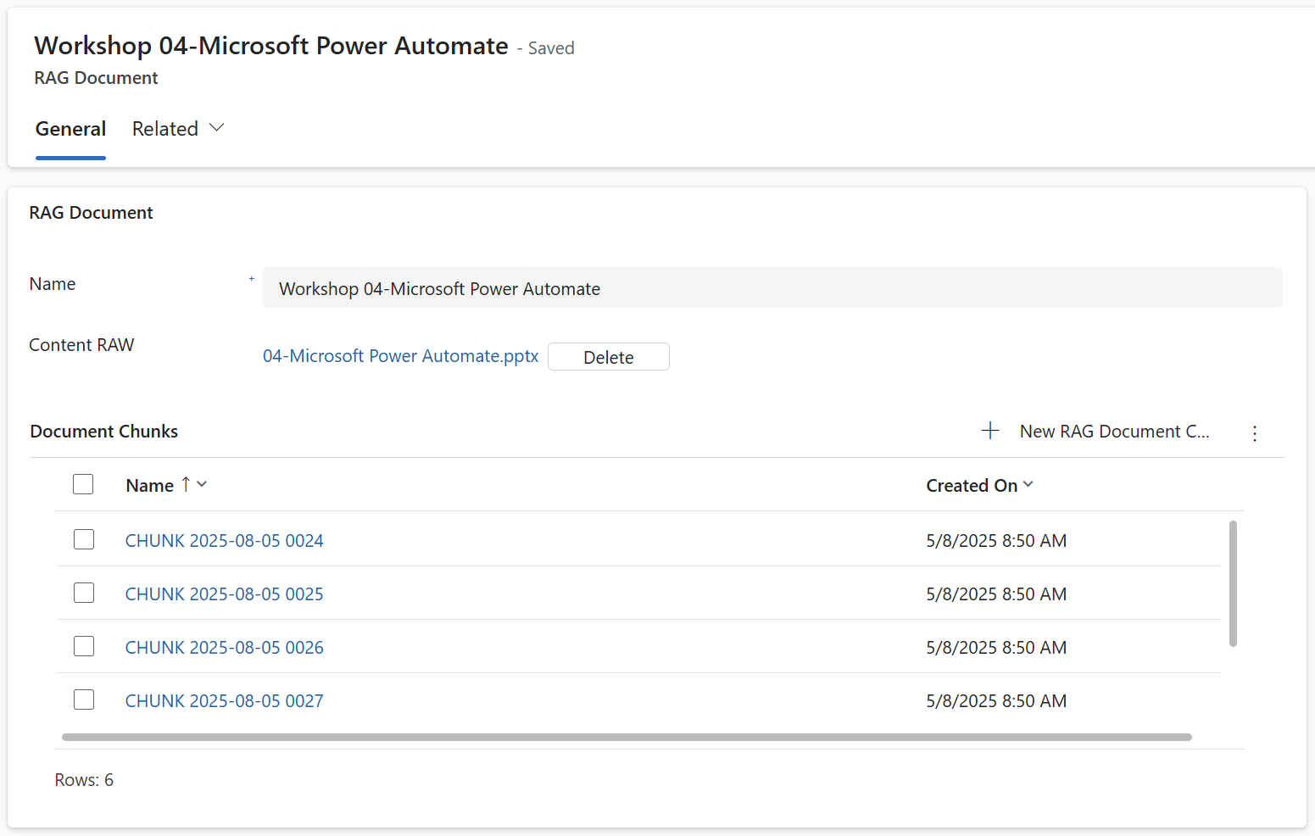The image size is (1315, 836).
Task: Delete the attached pptx file
Action: point(609,357)
